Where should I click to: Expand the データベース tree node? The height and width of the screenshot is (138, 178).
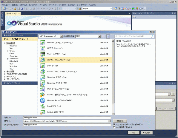tap(5, 77)
